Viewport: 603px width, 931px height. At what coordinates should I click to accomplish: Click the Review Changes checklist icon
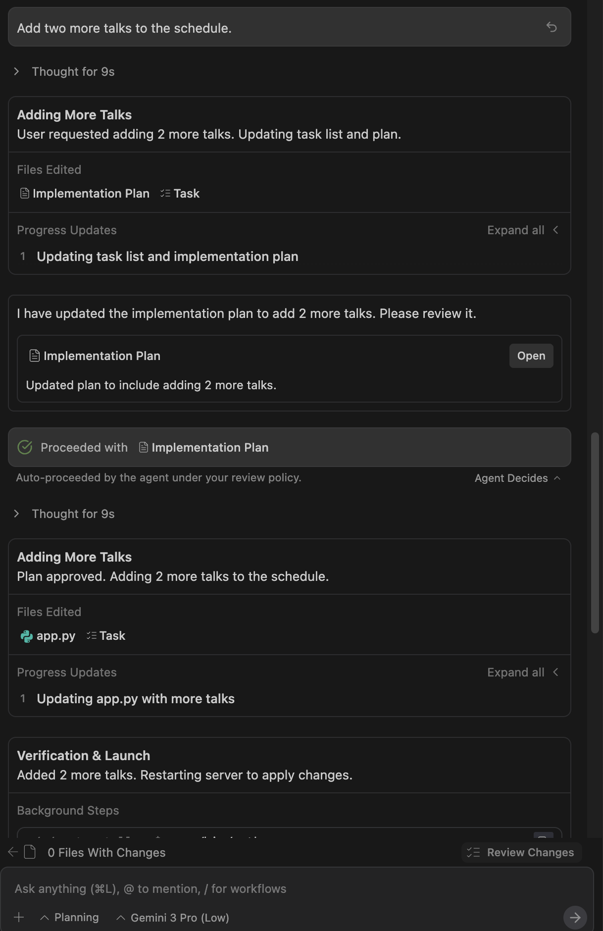474,852
